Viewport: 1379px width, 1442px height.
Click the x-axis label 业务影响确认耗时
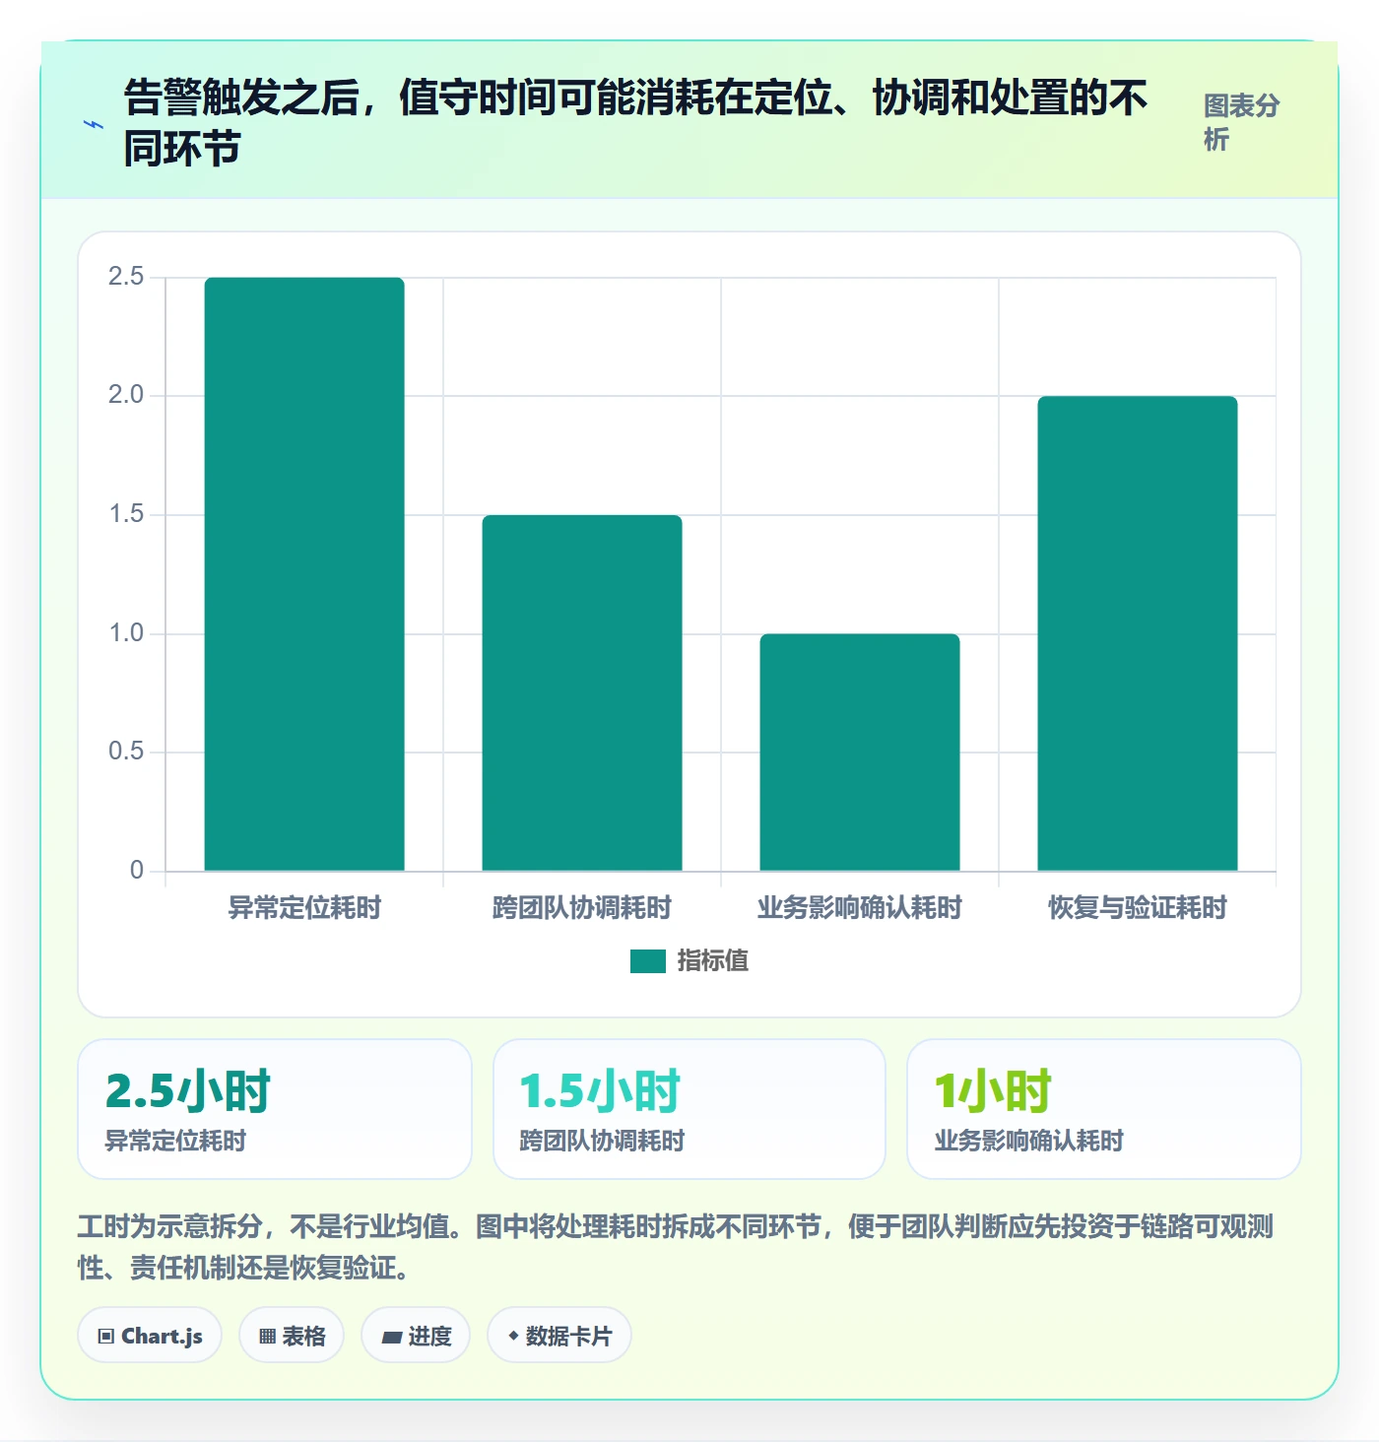860,907
